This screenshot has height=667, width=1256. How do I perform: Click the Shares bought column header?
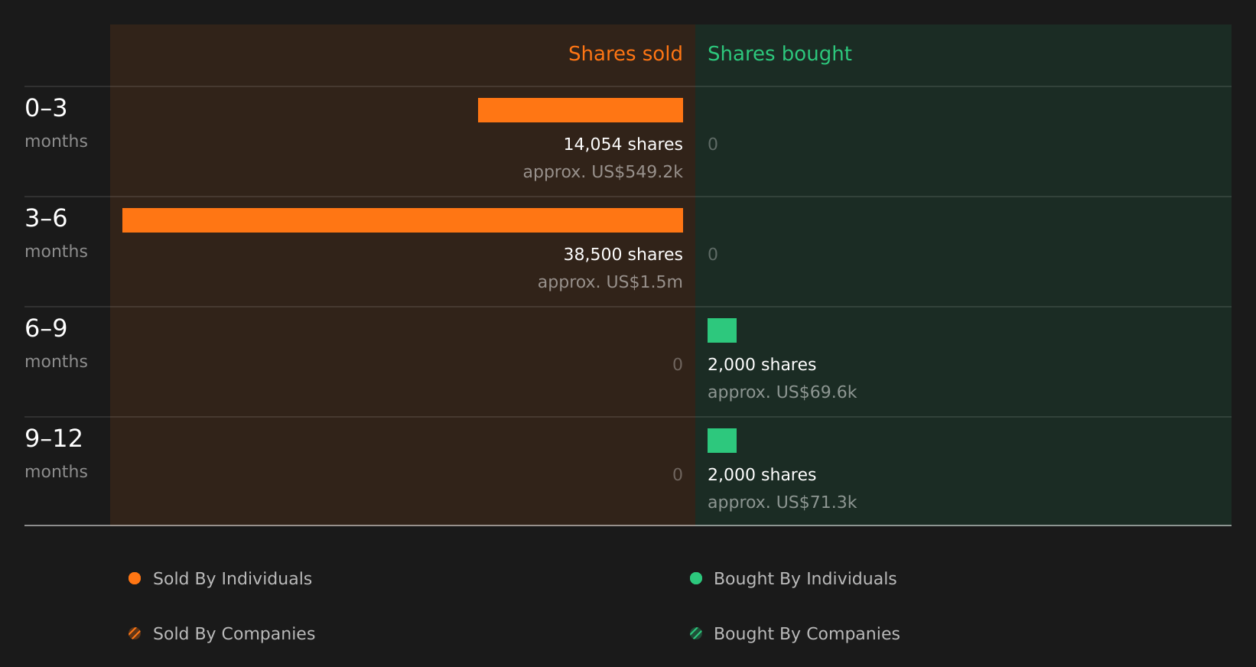click(x=779, y=54)
